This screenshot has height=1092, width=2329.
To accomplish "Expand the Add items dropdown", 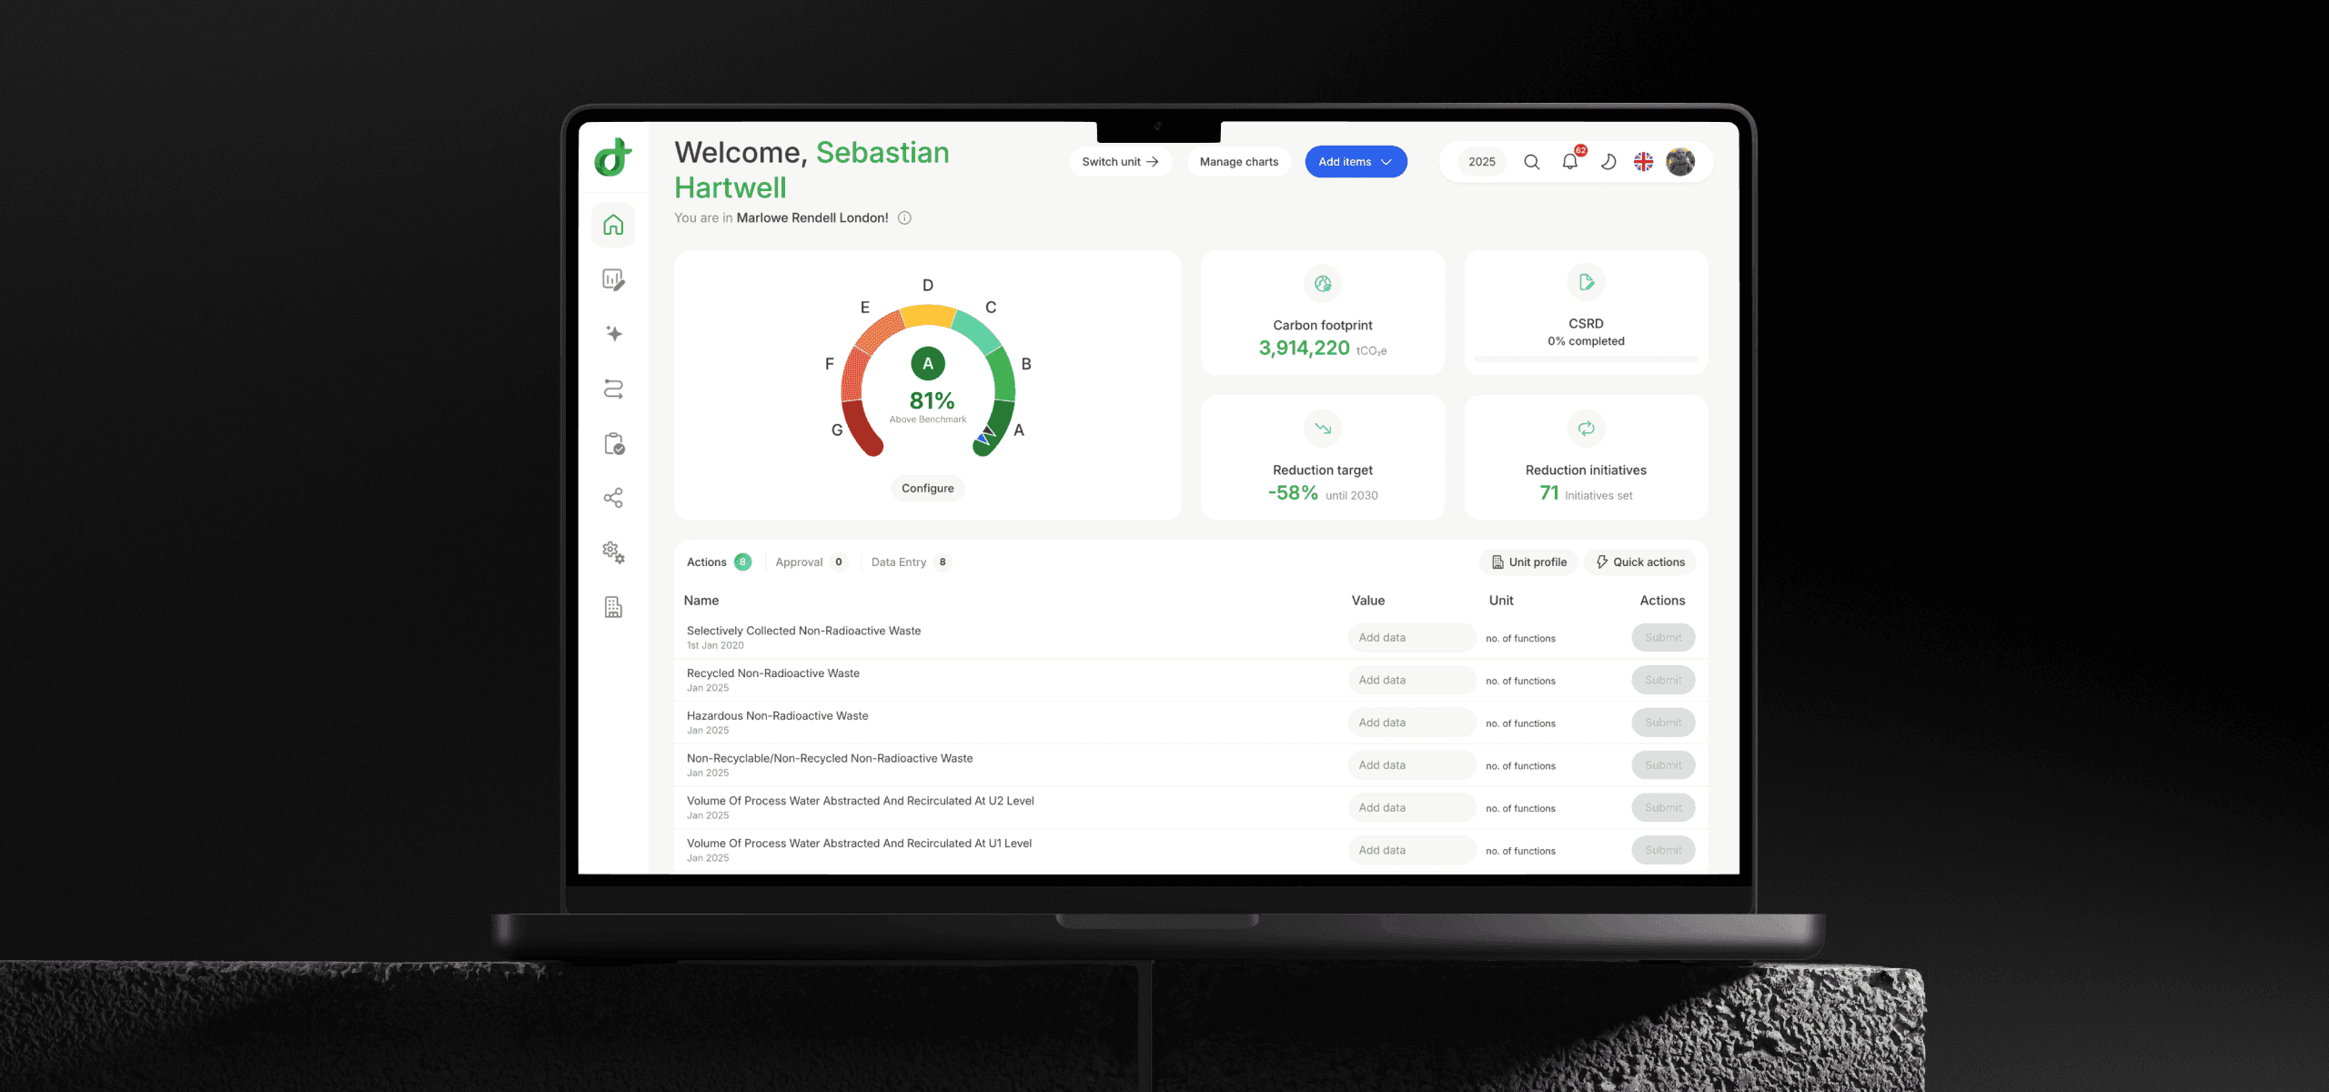I will click(1356, 162).
